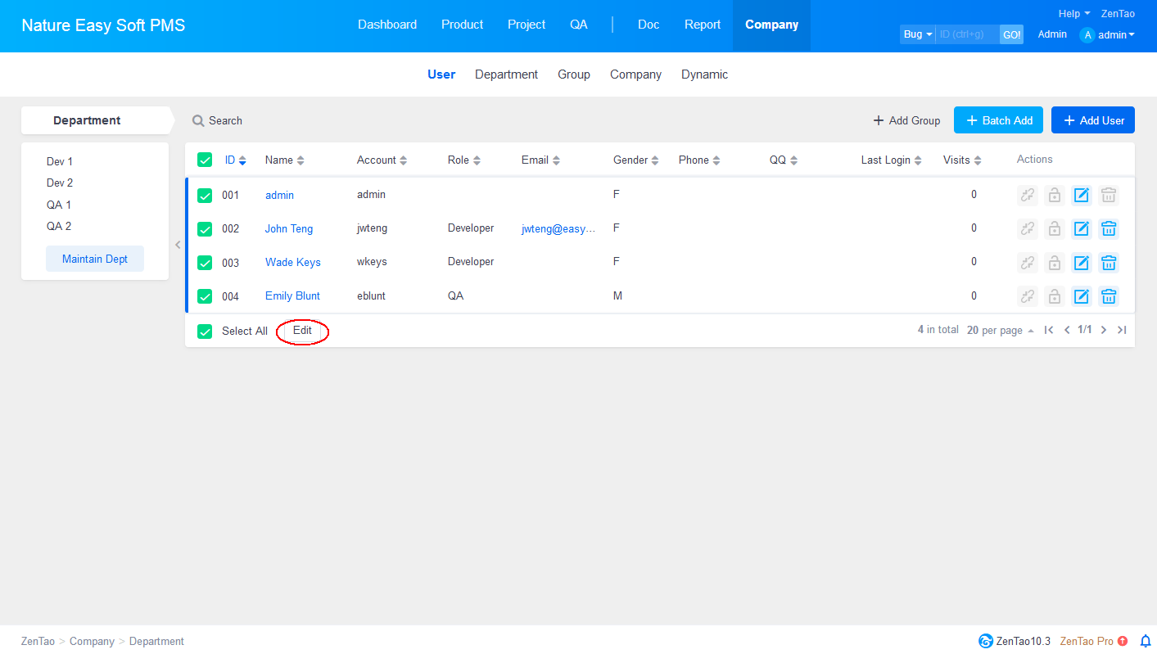Click the edit icon for John Teng

point(1082,229)
